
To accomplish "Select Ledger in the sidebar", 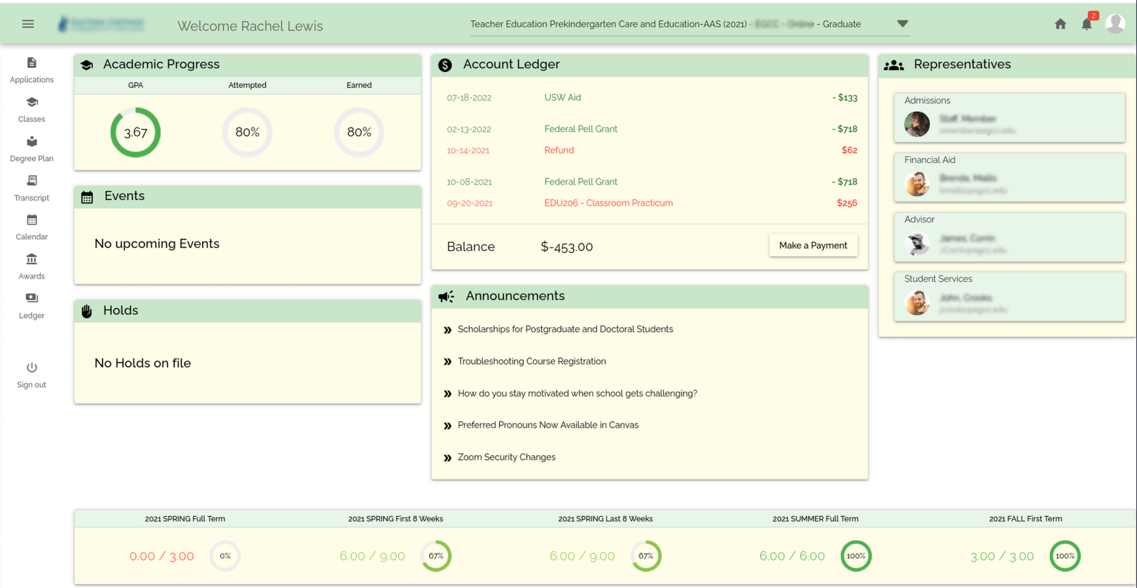I will pos(32,306).
